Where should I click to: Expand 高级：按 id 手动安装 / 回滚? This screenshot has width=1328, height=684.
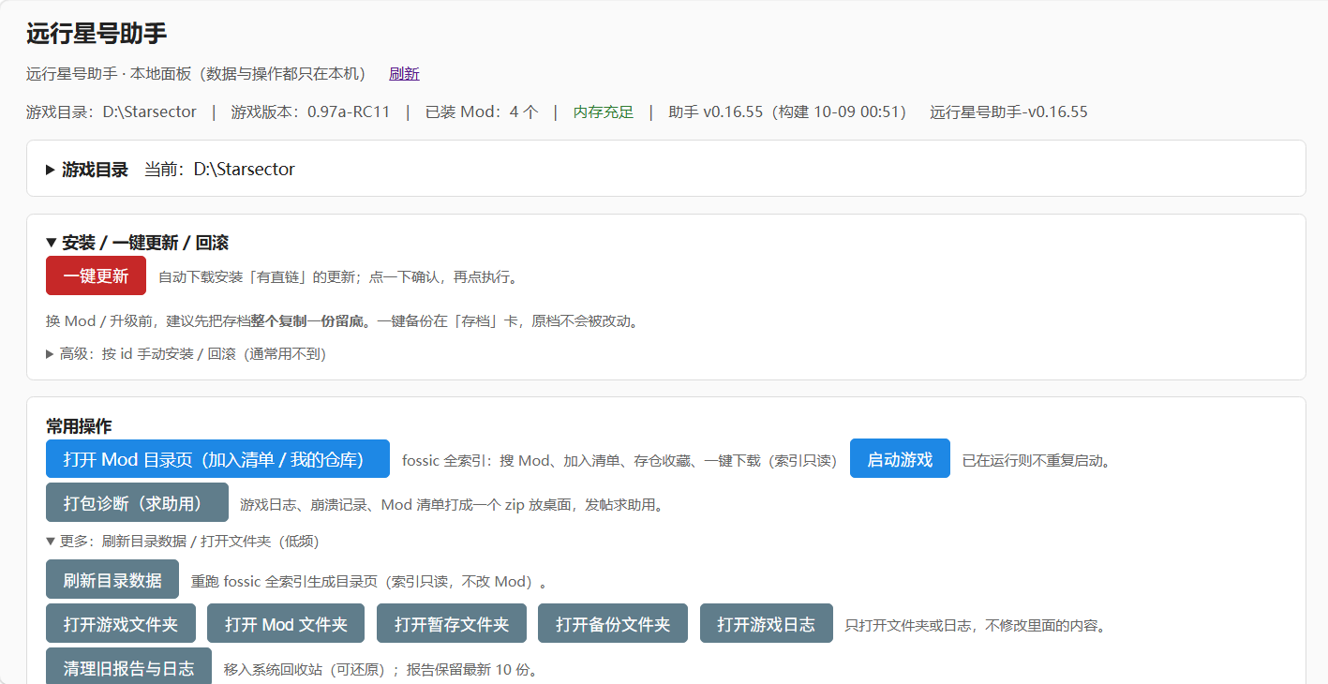coord(186,354)
